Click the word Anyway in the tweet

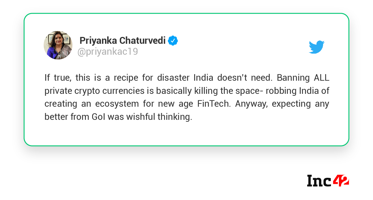click(x=251, y=104)
